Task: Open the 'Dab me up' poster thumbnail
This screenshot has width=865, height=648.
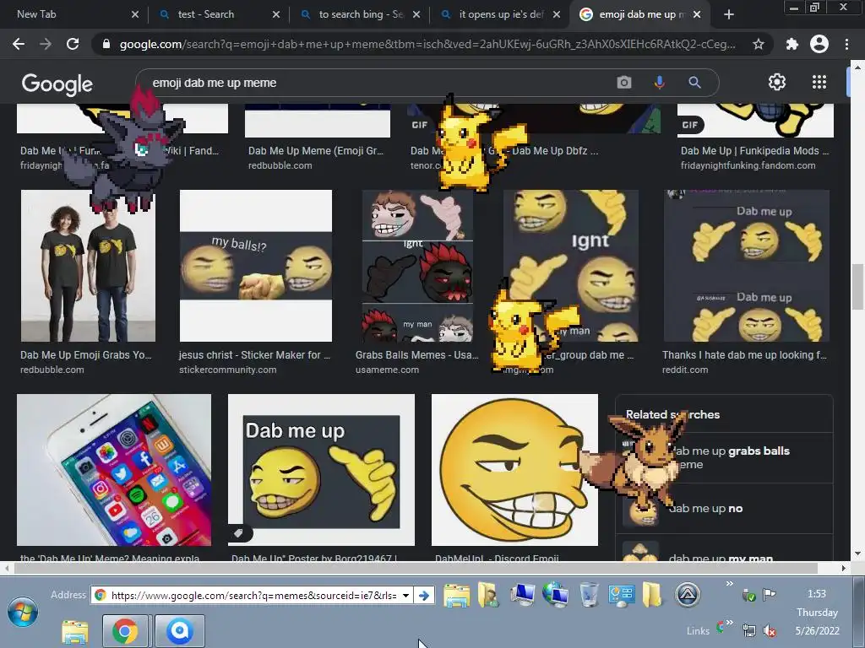Action: tap(321, 469)
